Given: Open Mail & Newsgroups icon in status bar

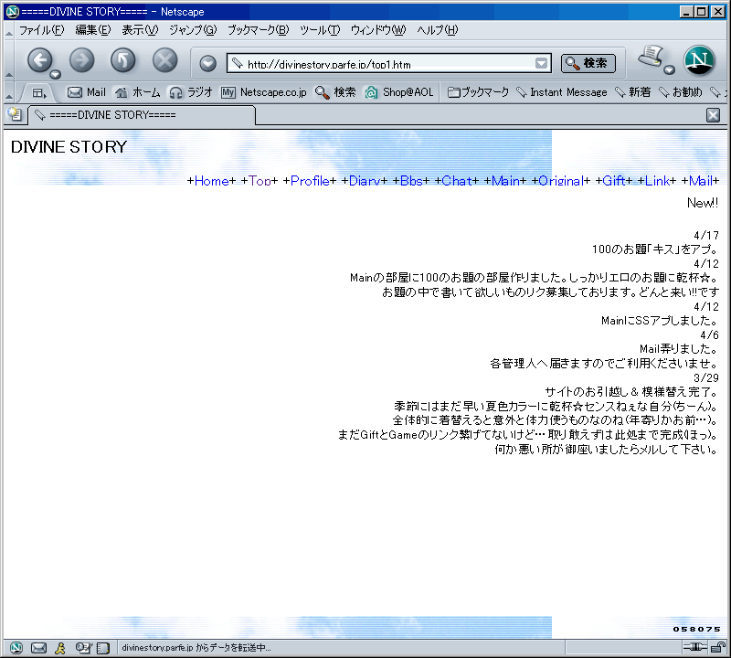Looking at the screenshot, I should click(x=38, y=648).
